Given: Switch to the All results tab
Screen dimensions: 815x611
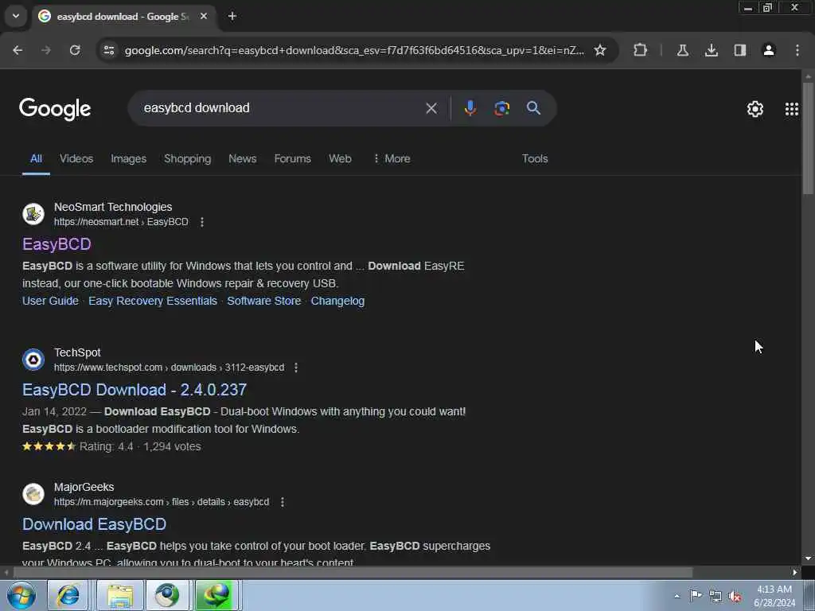Looking at the screenshot, I should 36,158.
